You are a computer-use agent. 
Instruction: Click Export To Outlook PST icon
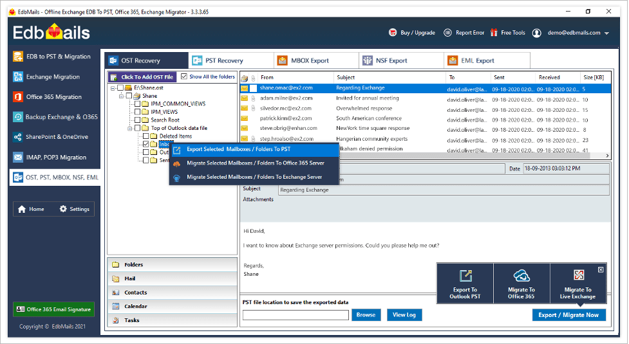pyautogui.click(x=465, y=275)
